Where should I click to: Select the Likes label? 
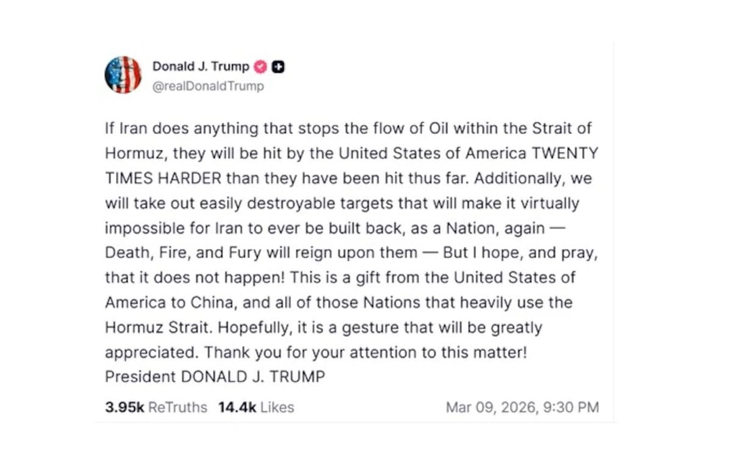[x=277, y=407]
